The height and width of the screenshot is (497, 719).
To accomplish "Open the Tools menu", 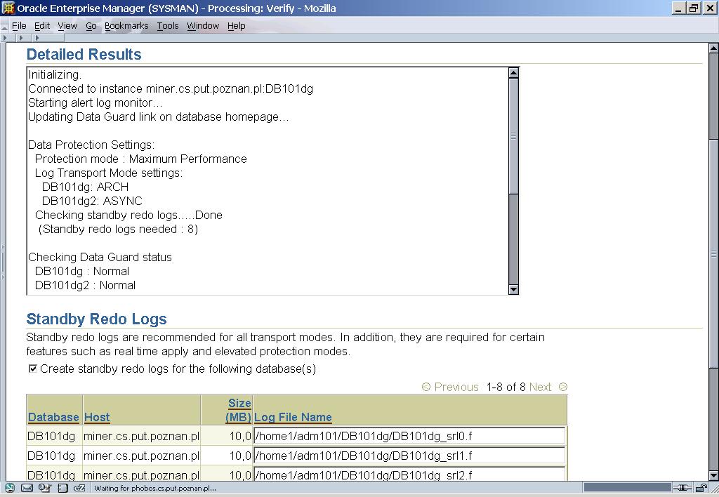I will click(x=168, y=26).
